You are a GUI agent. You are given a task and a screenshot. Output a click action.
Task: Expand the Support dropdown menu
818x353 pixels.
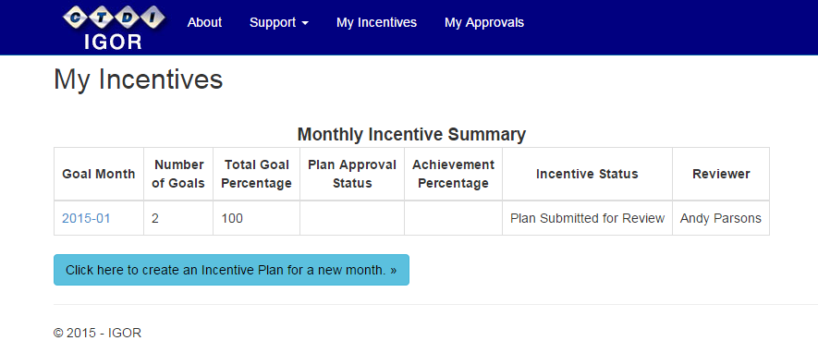pos(278,22)
